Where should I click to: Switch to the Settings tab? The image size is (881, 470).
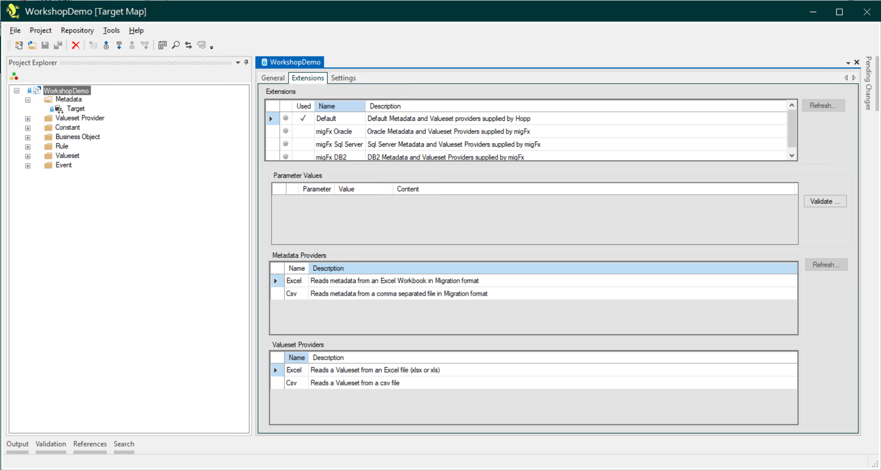(343, 78)
